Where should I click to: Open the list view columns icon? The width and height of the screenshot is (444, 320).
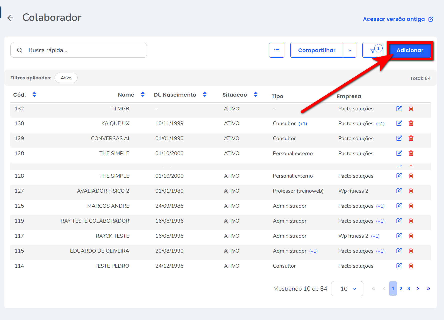277,50
